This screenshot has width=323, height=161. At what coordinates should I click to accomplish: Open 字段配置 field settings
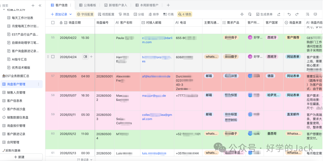coord(85,14)
